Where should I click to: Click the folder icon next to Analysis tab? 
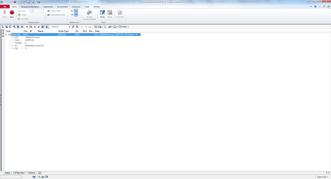39,173
